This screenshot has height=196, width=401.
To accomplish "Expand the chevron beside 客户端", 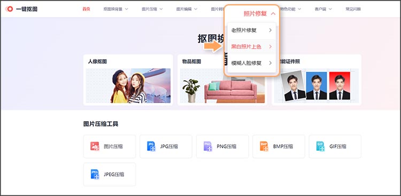I will click(x=330, y=9).
